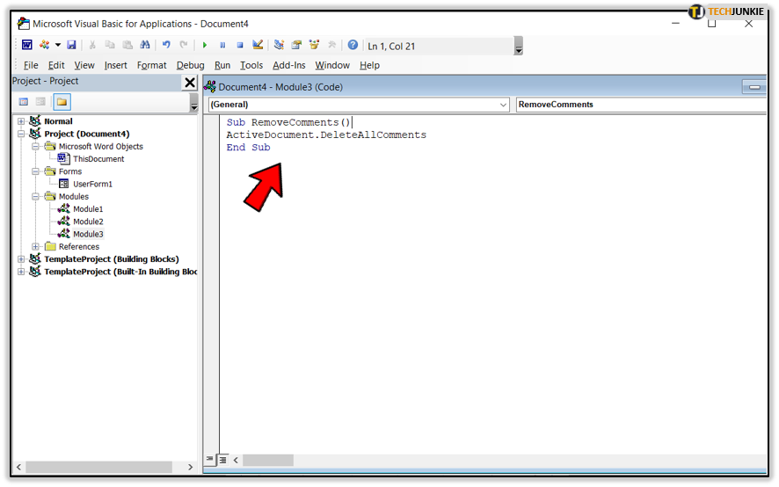Click the Toolbox icon in toolbar
This screenshot has width=779, height=487.
click(331, 45)
